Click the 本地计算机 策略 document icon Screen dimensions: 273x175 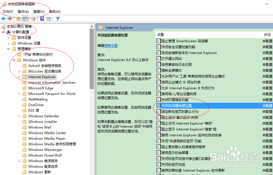(3, 27)
